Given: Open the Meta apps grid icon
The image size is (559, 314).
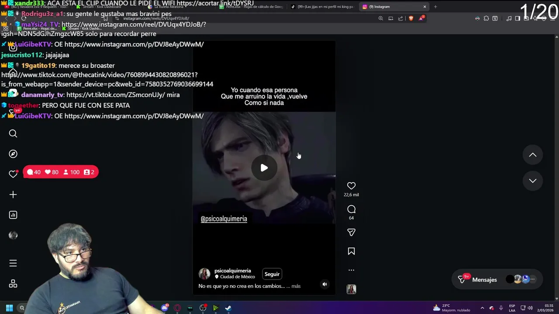Looking at the screenshot, I should [x=13, y=284].
